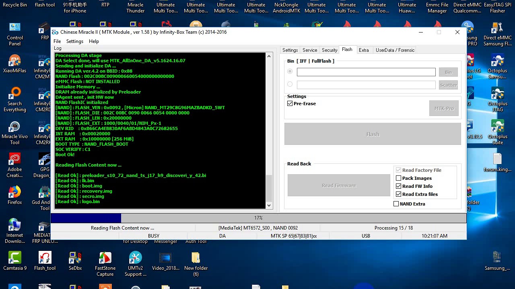The width and height of the screenshot is (515, 289).
Task: Toggle the Pre-Erase checkbox
Action: 290,104
